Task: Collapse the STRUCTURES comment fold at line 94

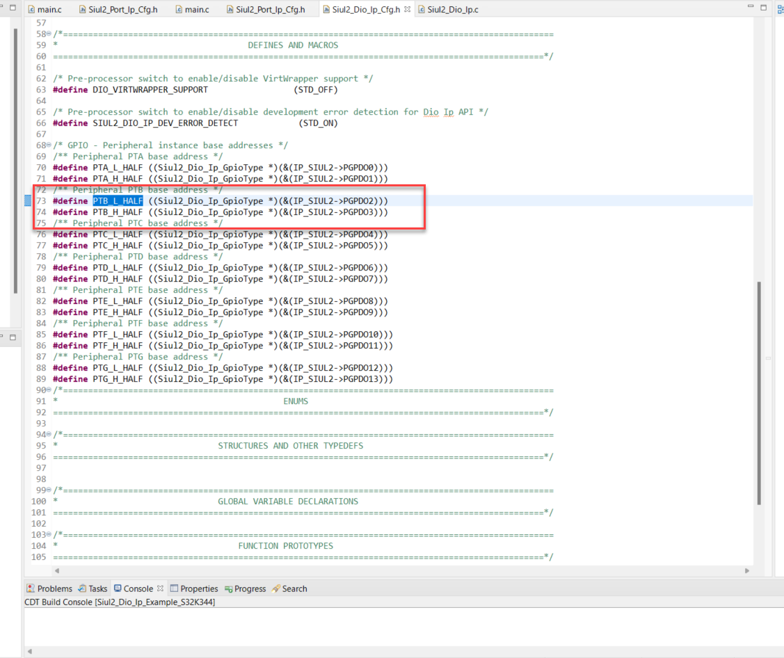Action: click(x=49, y=435)
